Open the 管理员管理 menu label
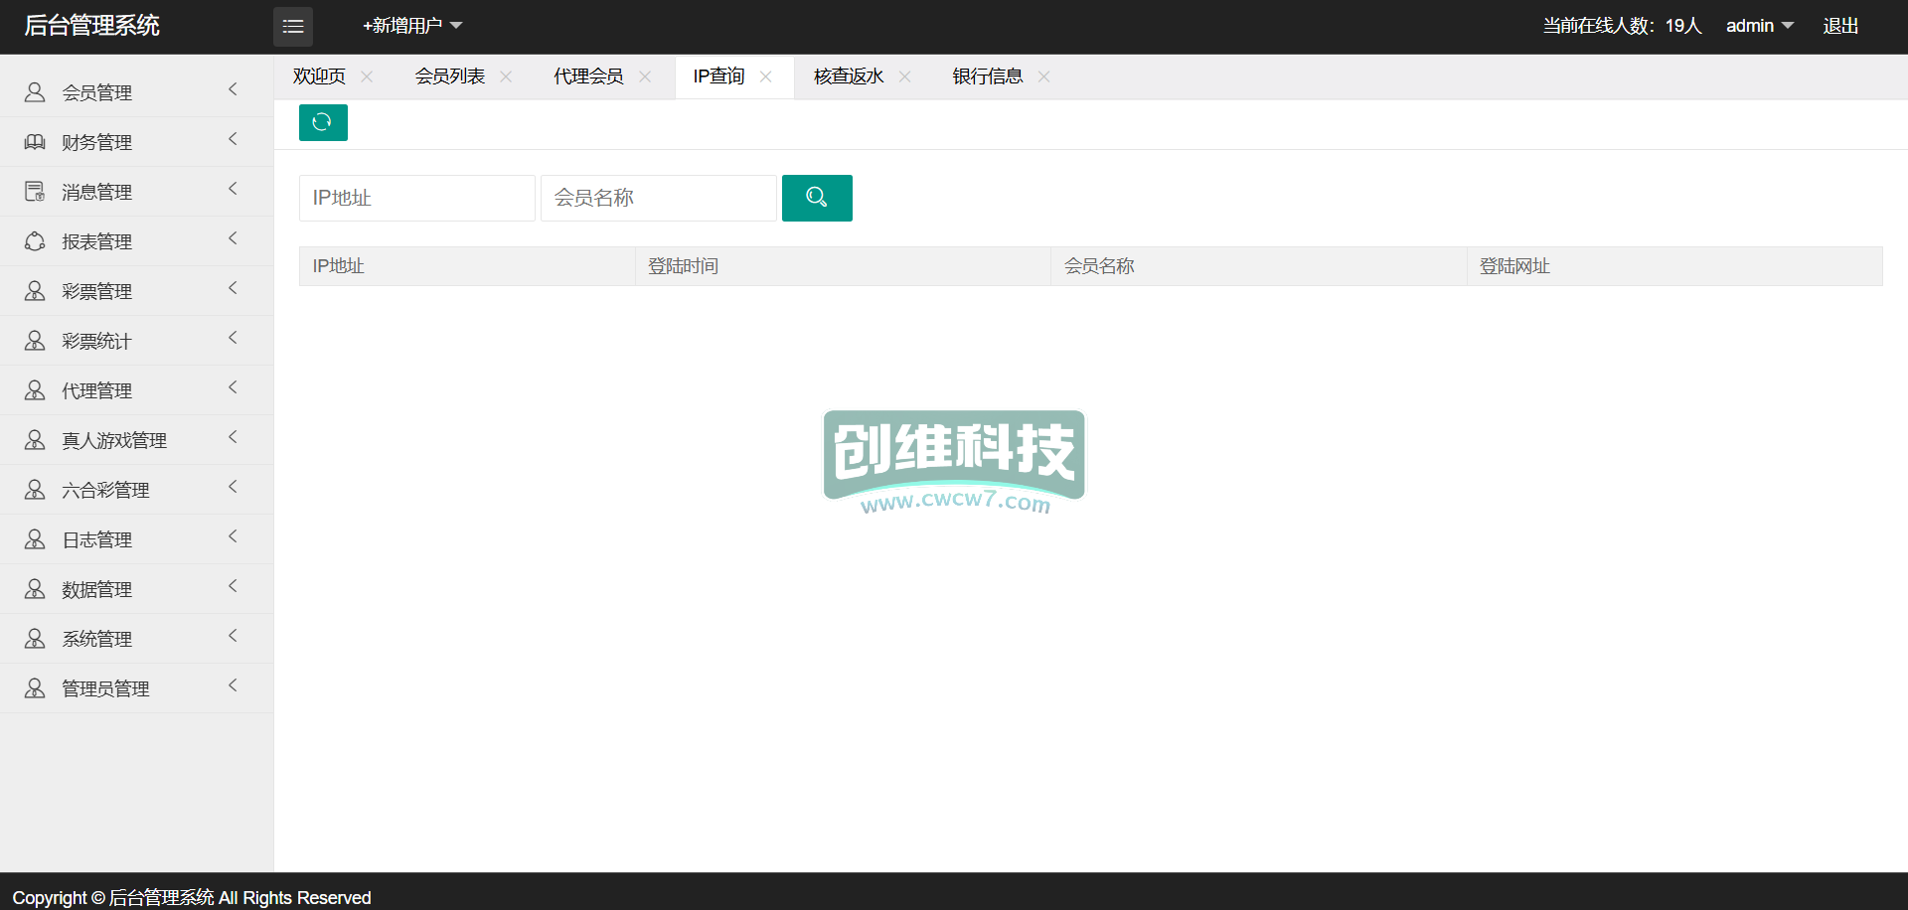 pyautogui.click(x=105, y=688)
